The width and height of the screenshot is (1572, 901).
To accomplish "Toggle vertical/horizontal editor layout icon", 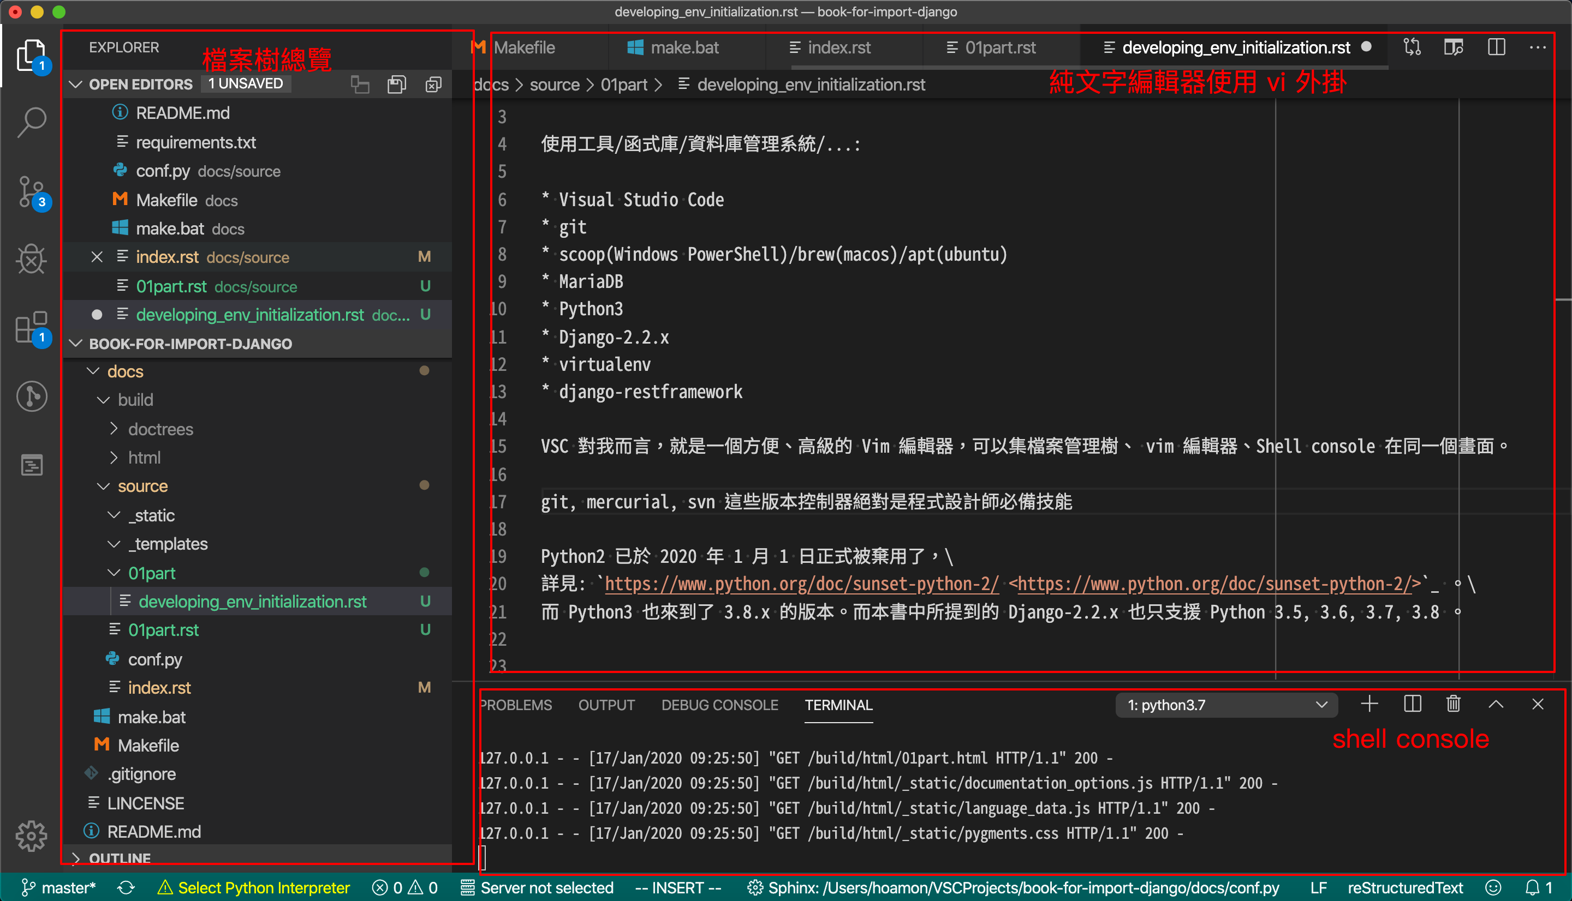I will [360, 84].
